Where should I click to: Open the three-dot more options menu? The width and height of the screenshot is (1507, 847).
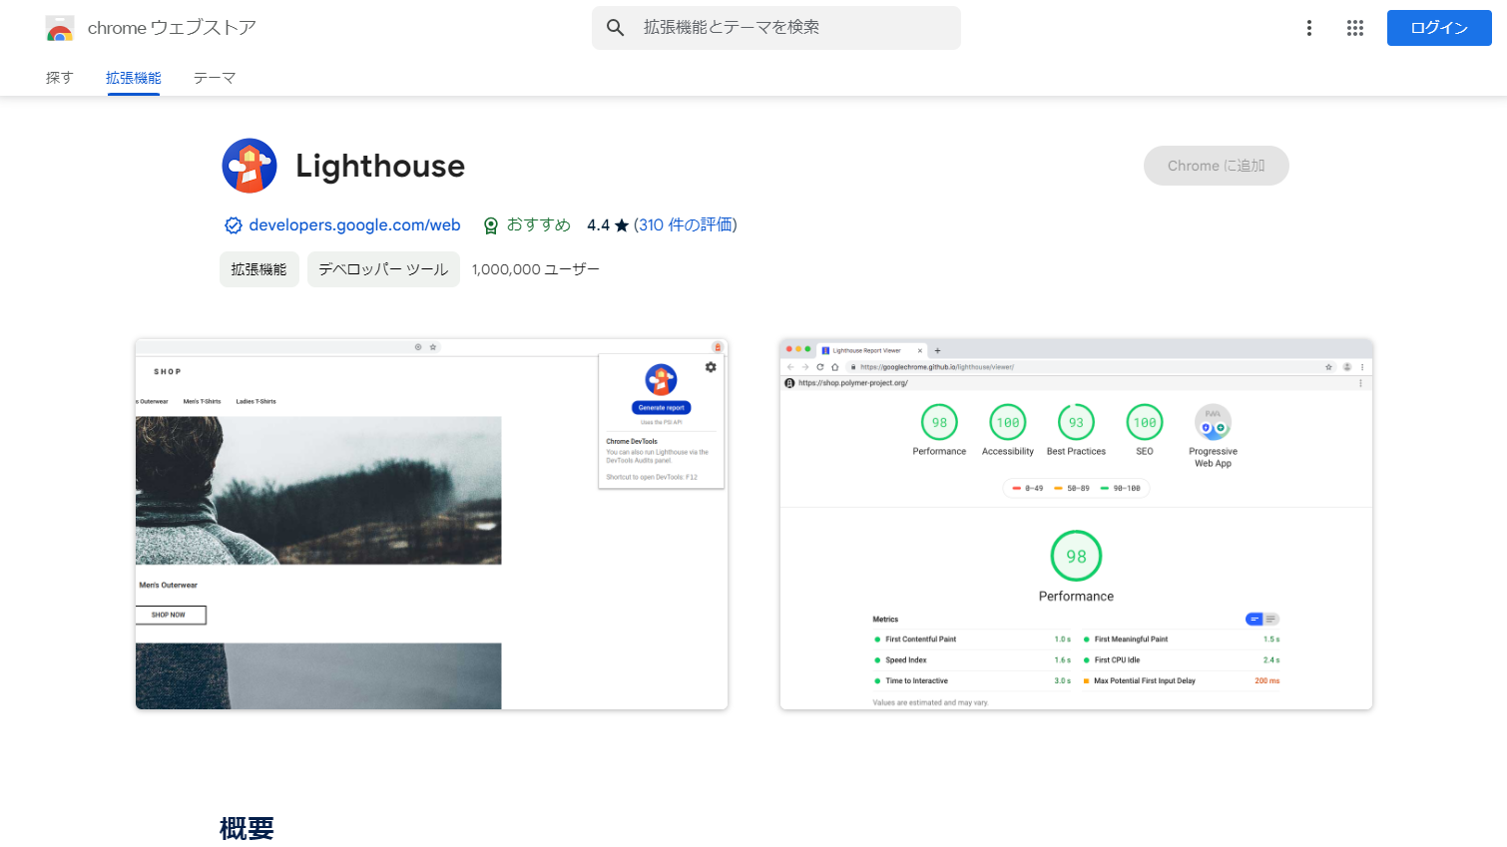coord(1309,28)
